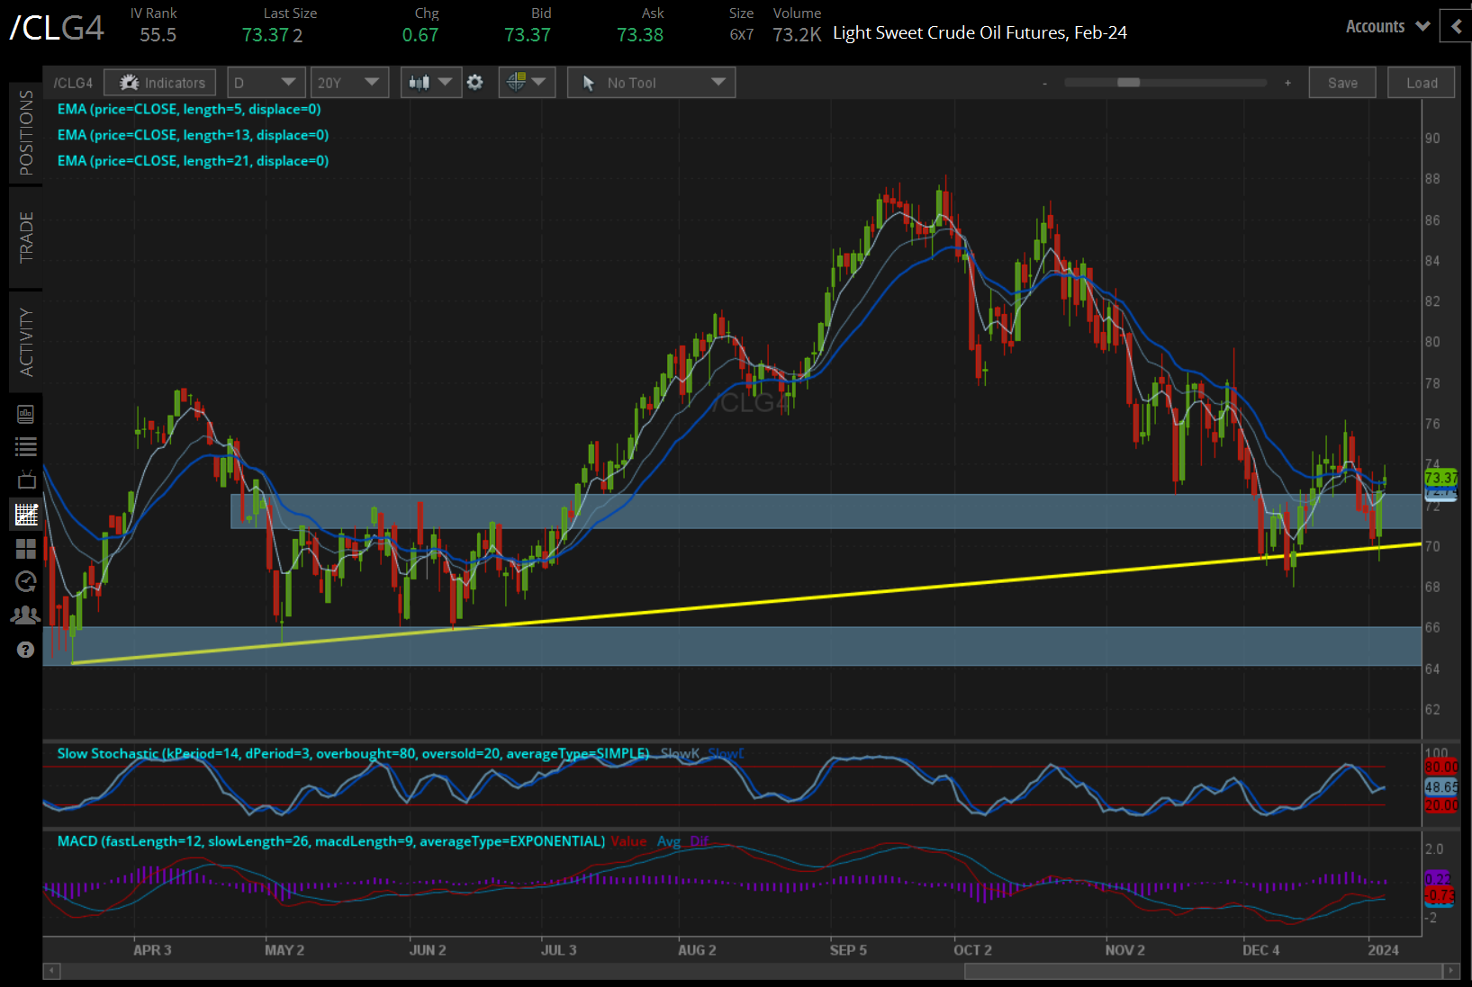Expand the 20Y time range dropdown
Image resolution: width=1472 pixels, height=987 pixels.
(x=348, y=83)
